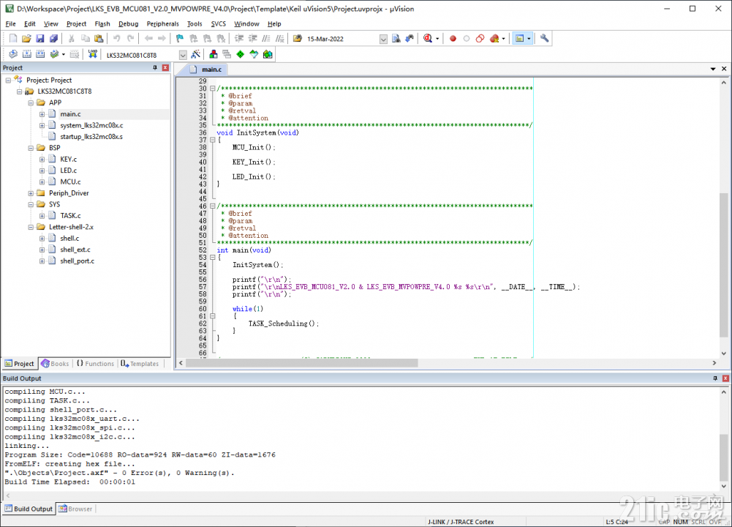Toggle auto-hide pin on Project panel
The image size is (732, 527).
tap(155, 68)
